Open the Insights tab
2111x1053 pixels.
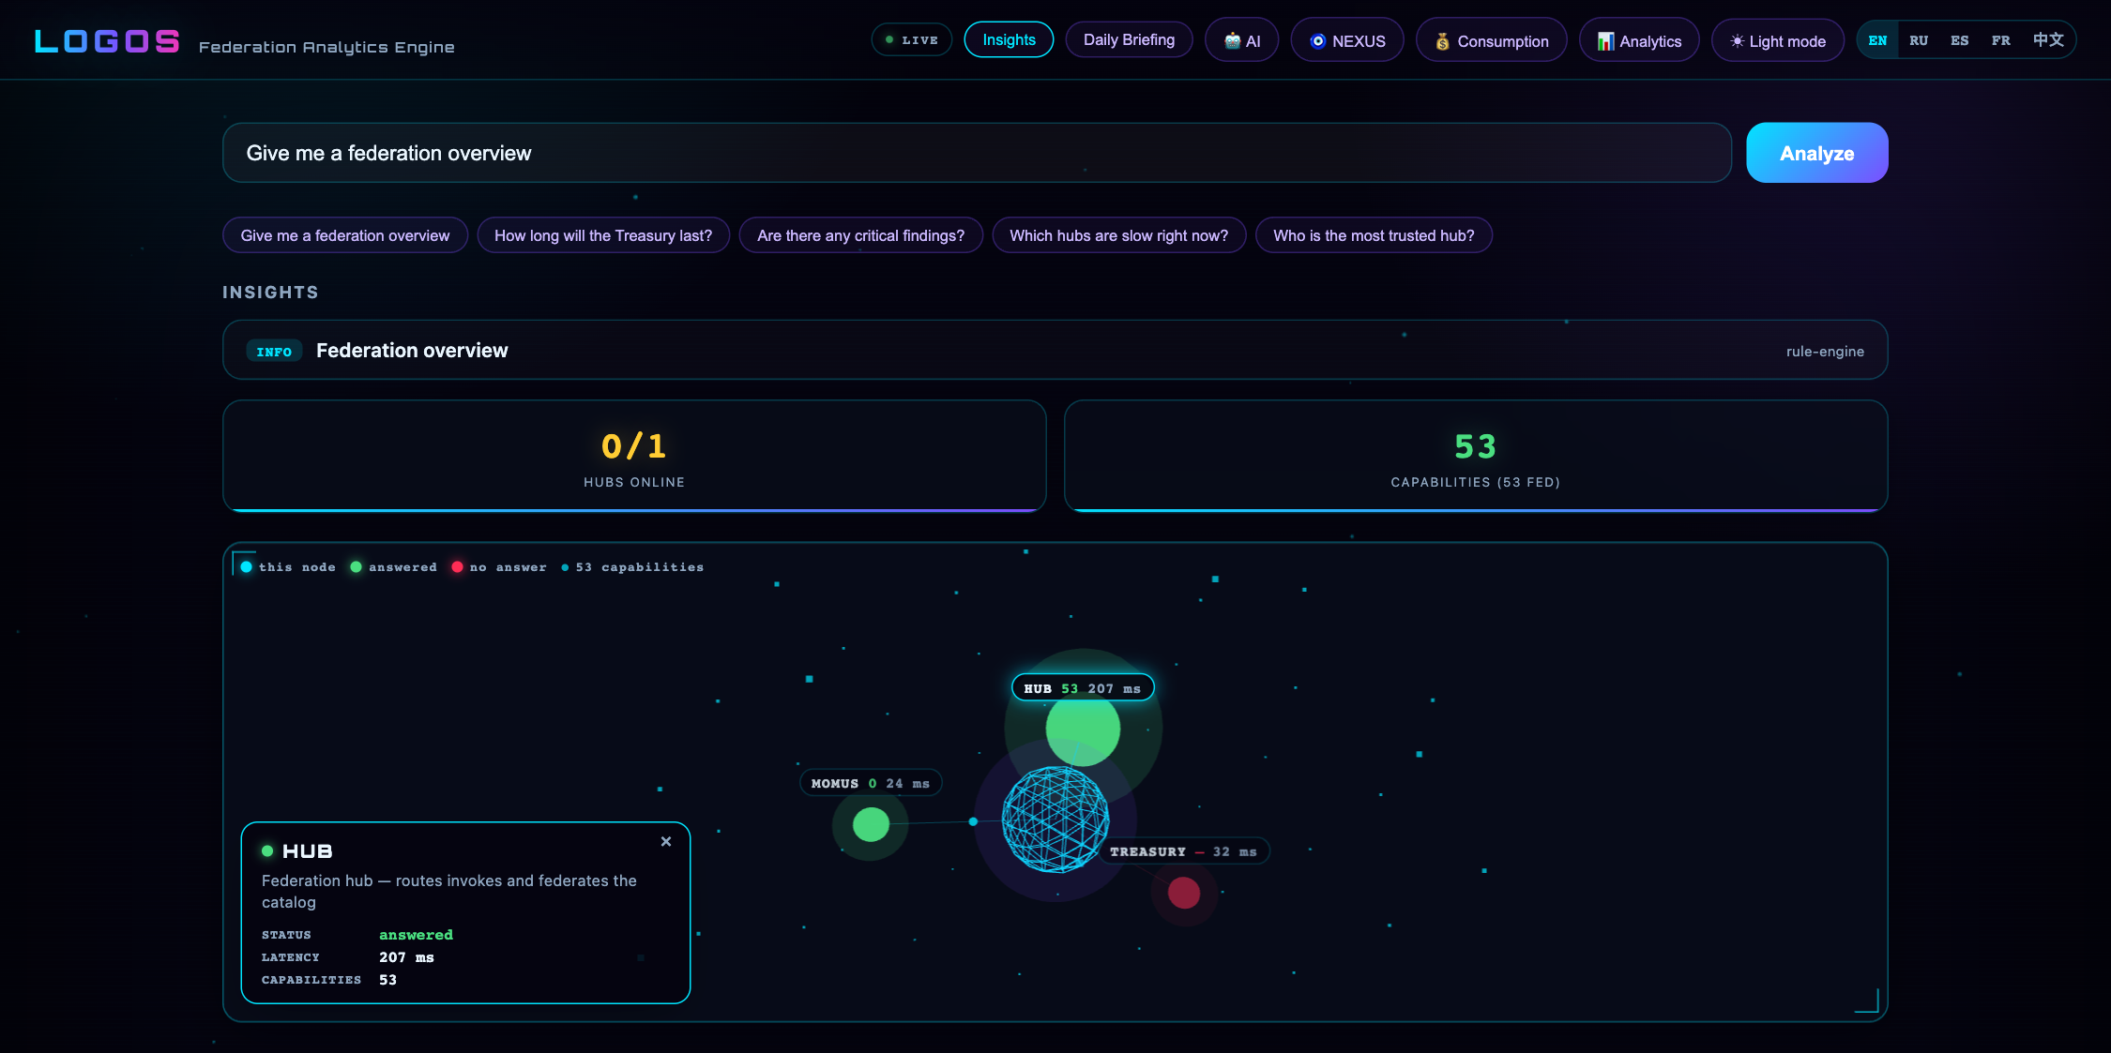click(x=1009, y=40)
